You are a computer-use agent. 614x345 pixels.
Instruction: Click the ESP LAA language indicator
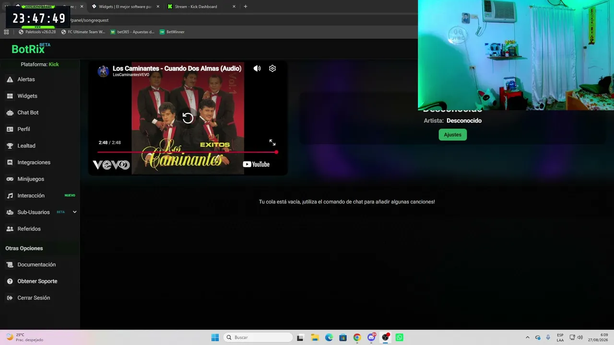560,337
